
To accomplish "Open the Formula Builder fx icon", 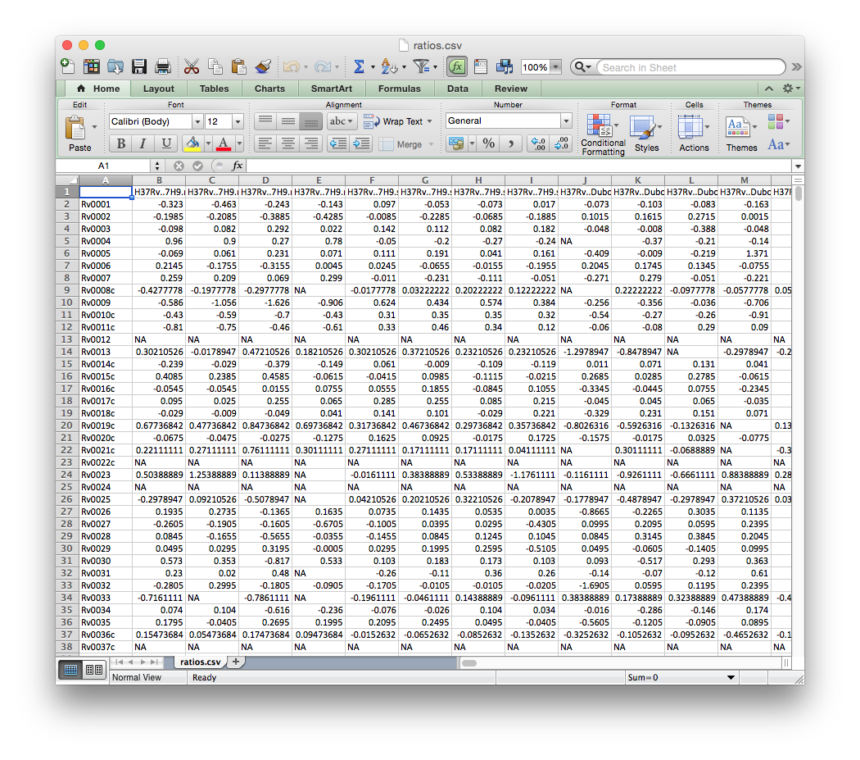I will tap(457, 66).
